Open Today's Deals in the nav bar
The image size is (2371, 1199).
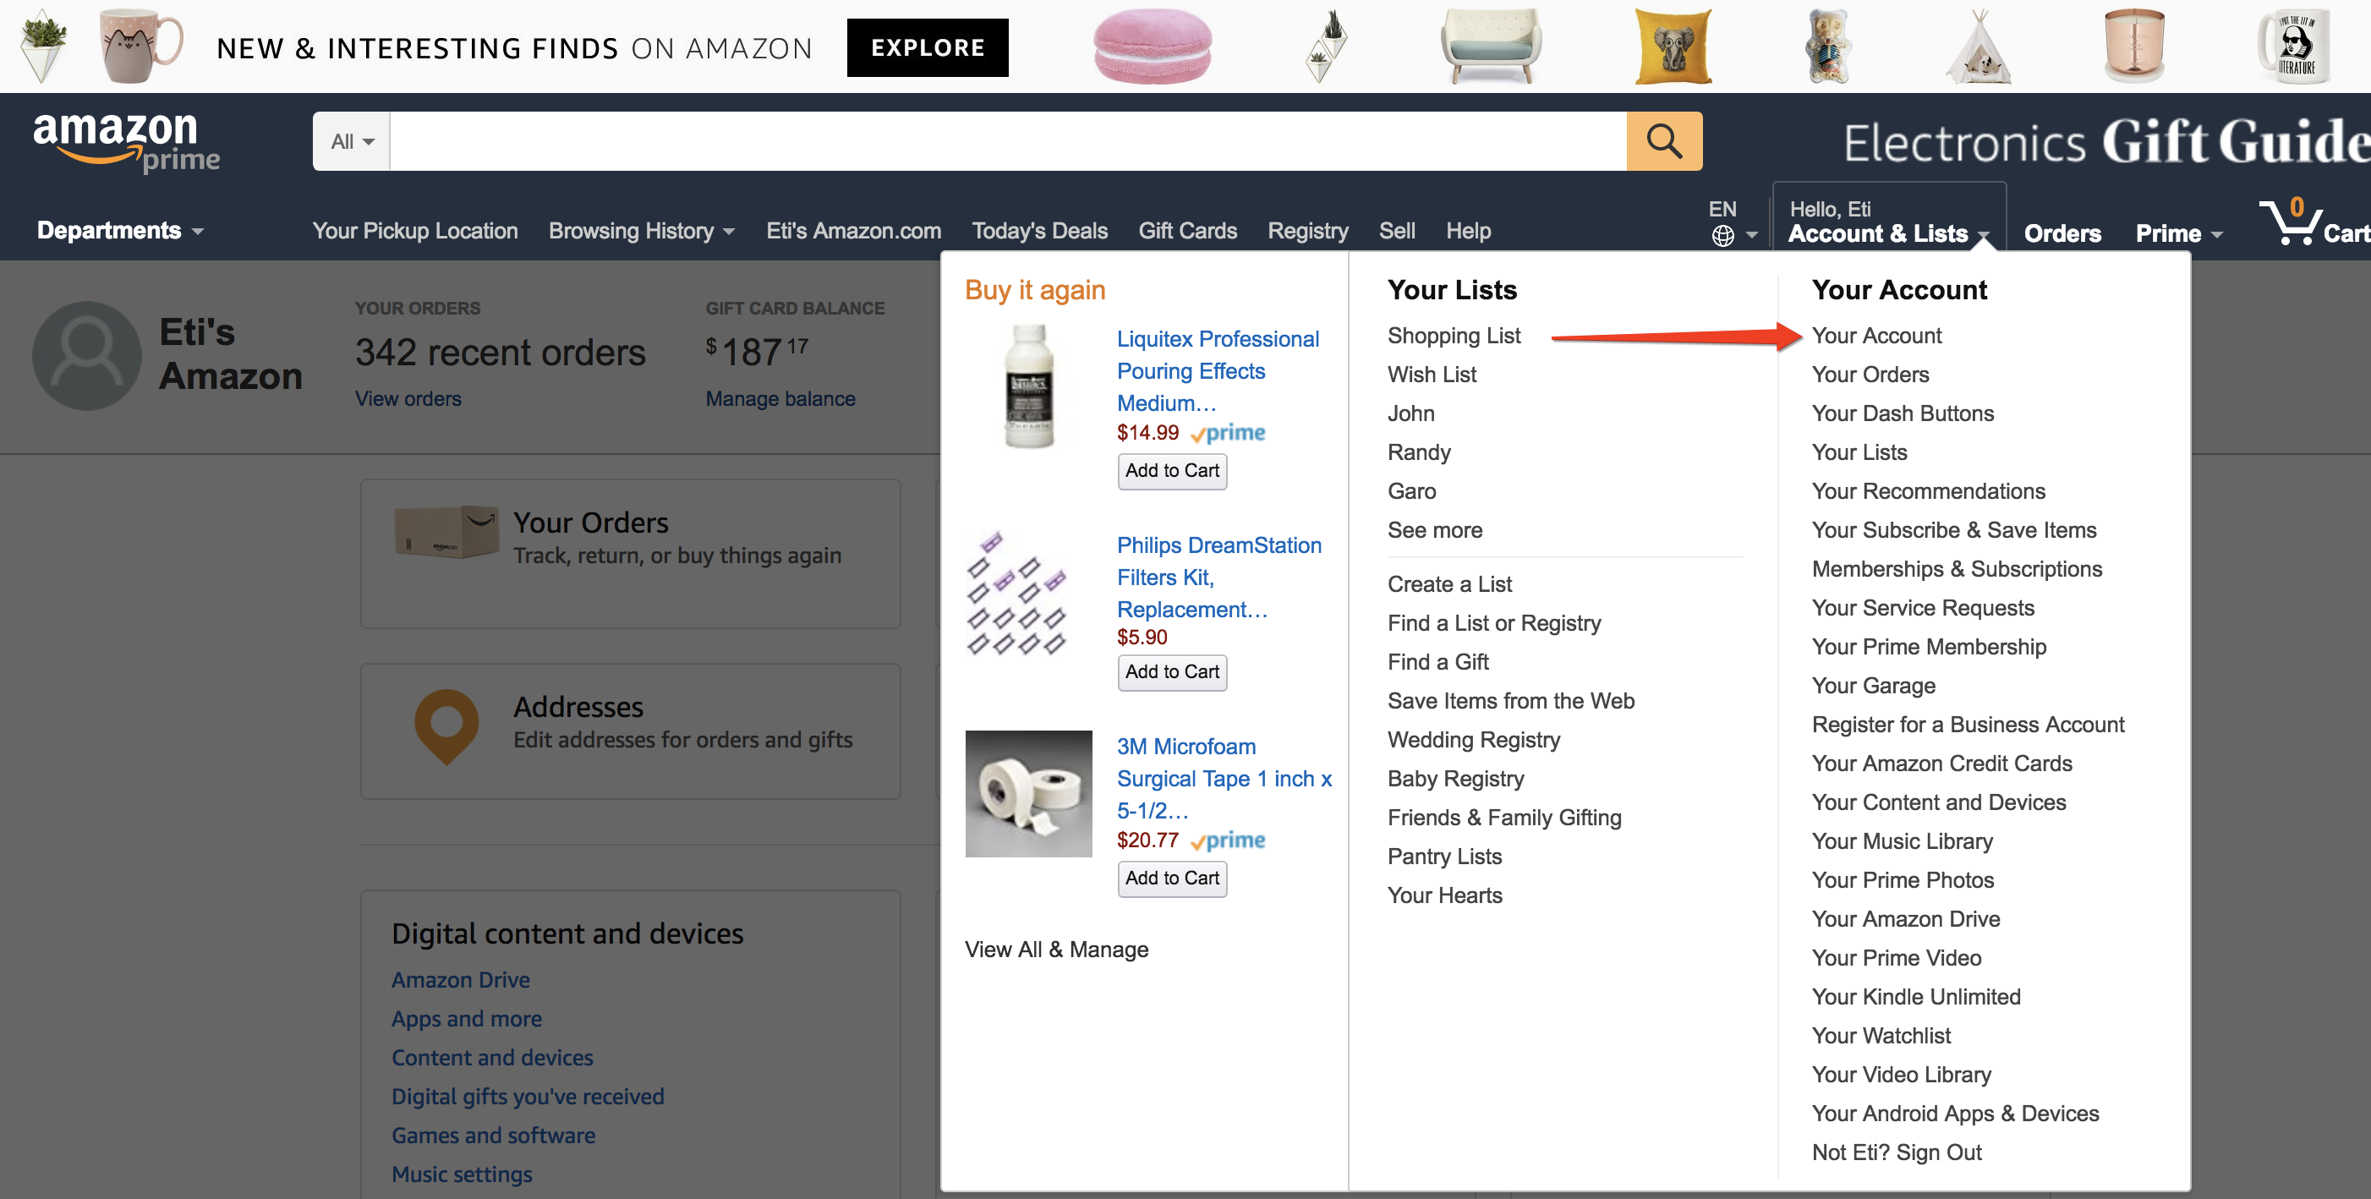[x=1039, y=231]
